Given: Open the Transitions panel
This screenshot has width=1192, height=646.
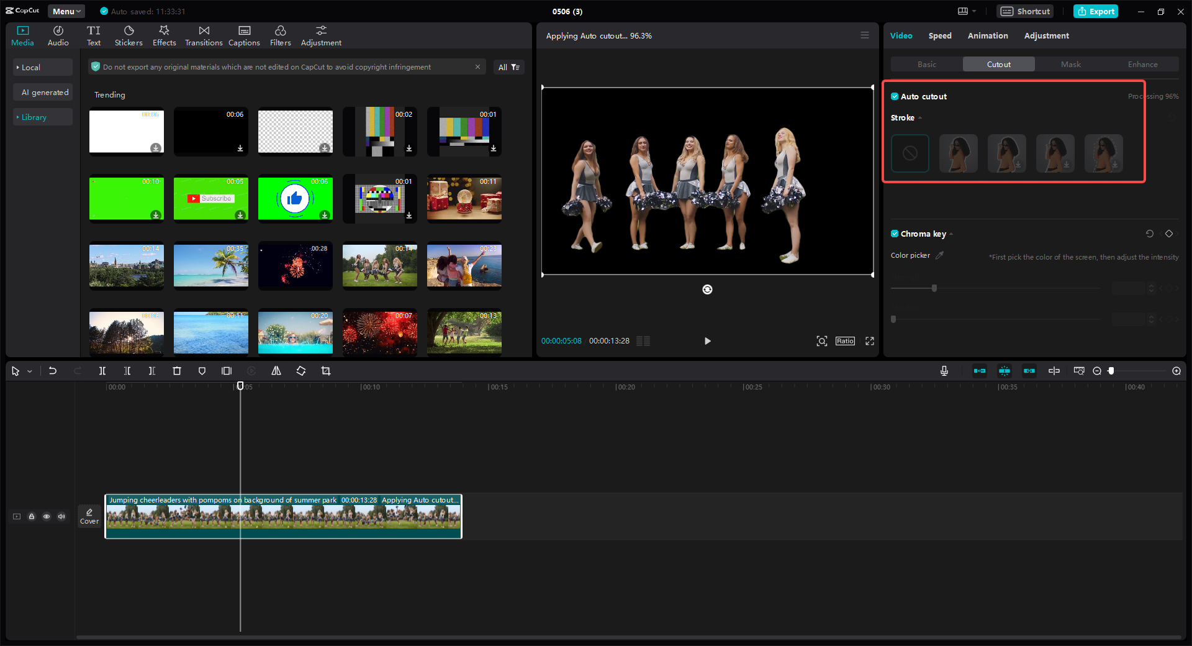Looking at the screenshot, I should [204, 36].
